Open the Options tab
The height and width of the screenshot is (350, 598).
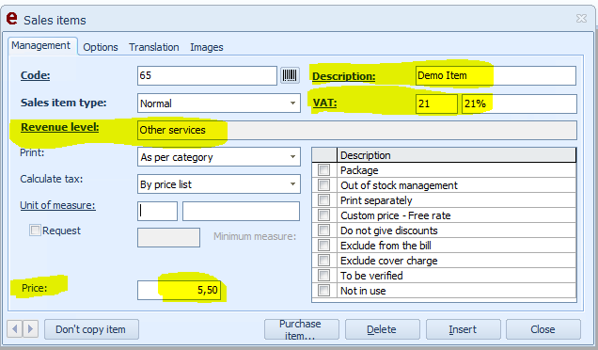(101, 47)
